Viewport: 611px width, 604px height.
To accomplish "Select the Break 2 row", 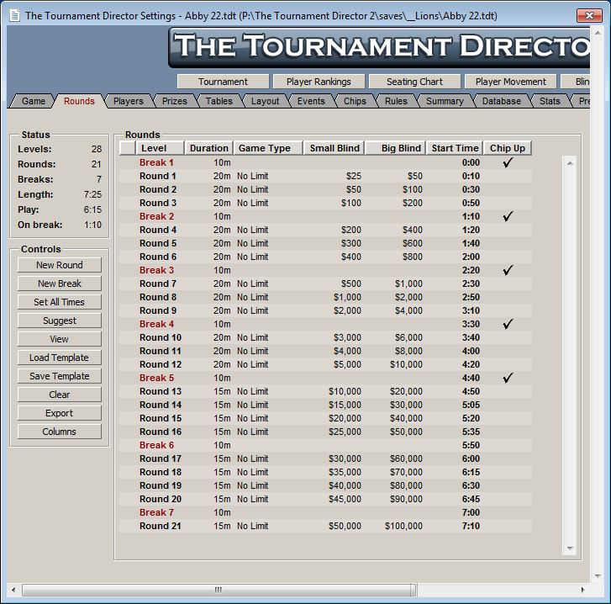I will tap(325, 216).
